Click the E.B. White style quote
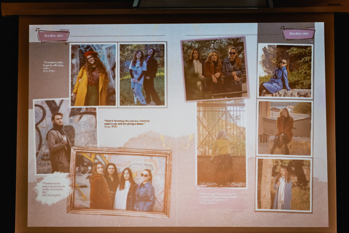The width and height of the screenshot is (349, 233). tap(53, 66)
